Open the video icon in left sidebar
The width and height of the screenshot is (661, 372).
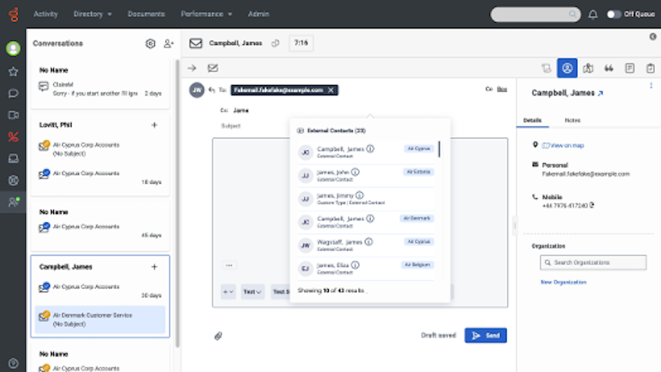coord(13,115)
